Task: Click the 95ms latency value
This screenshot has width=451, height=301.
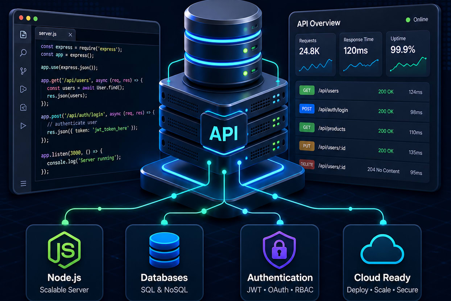Action: [x=416, y=173]
